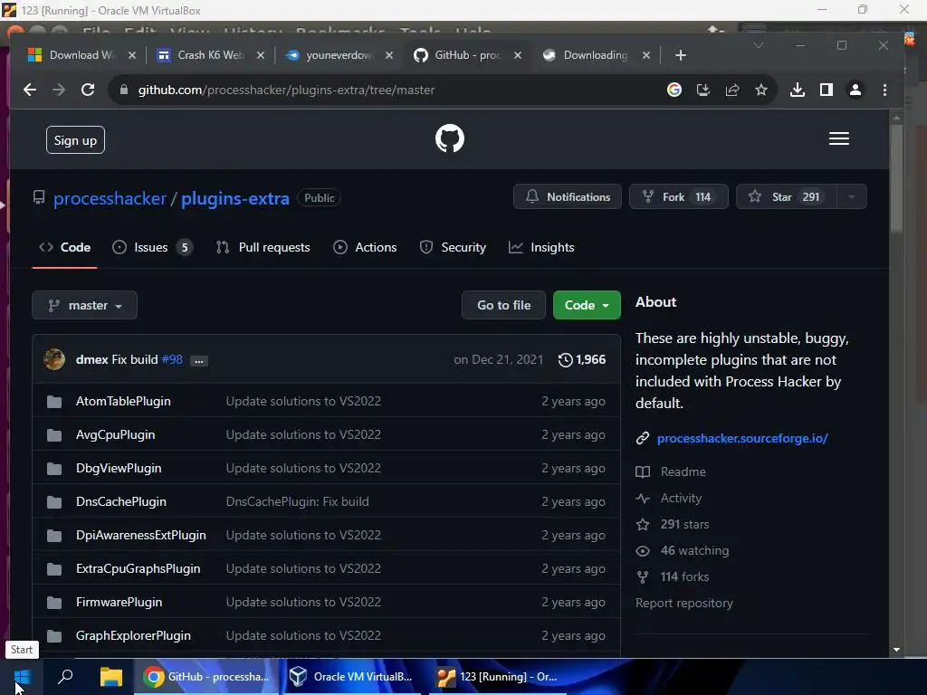
Task: Fork the repository with Fork button
Action: [x=679, y=196]
